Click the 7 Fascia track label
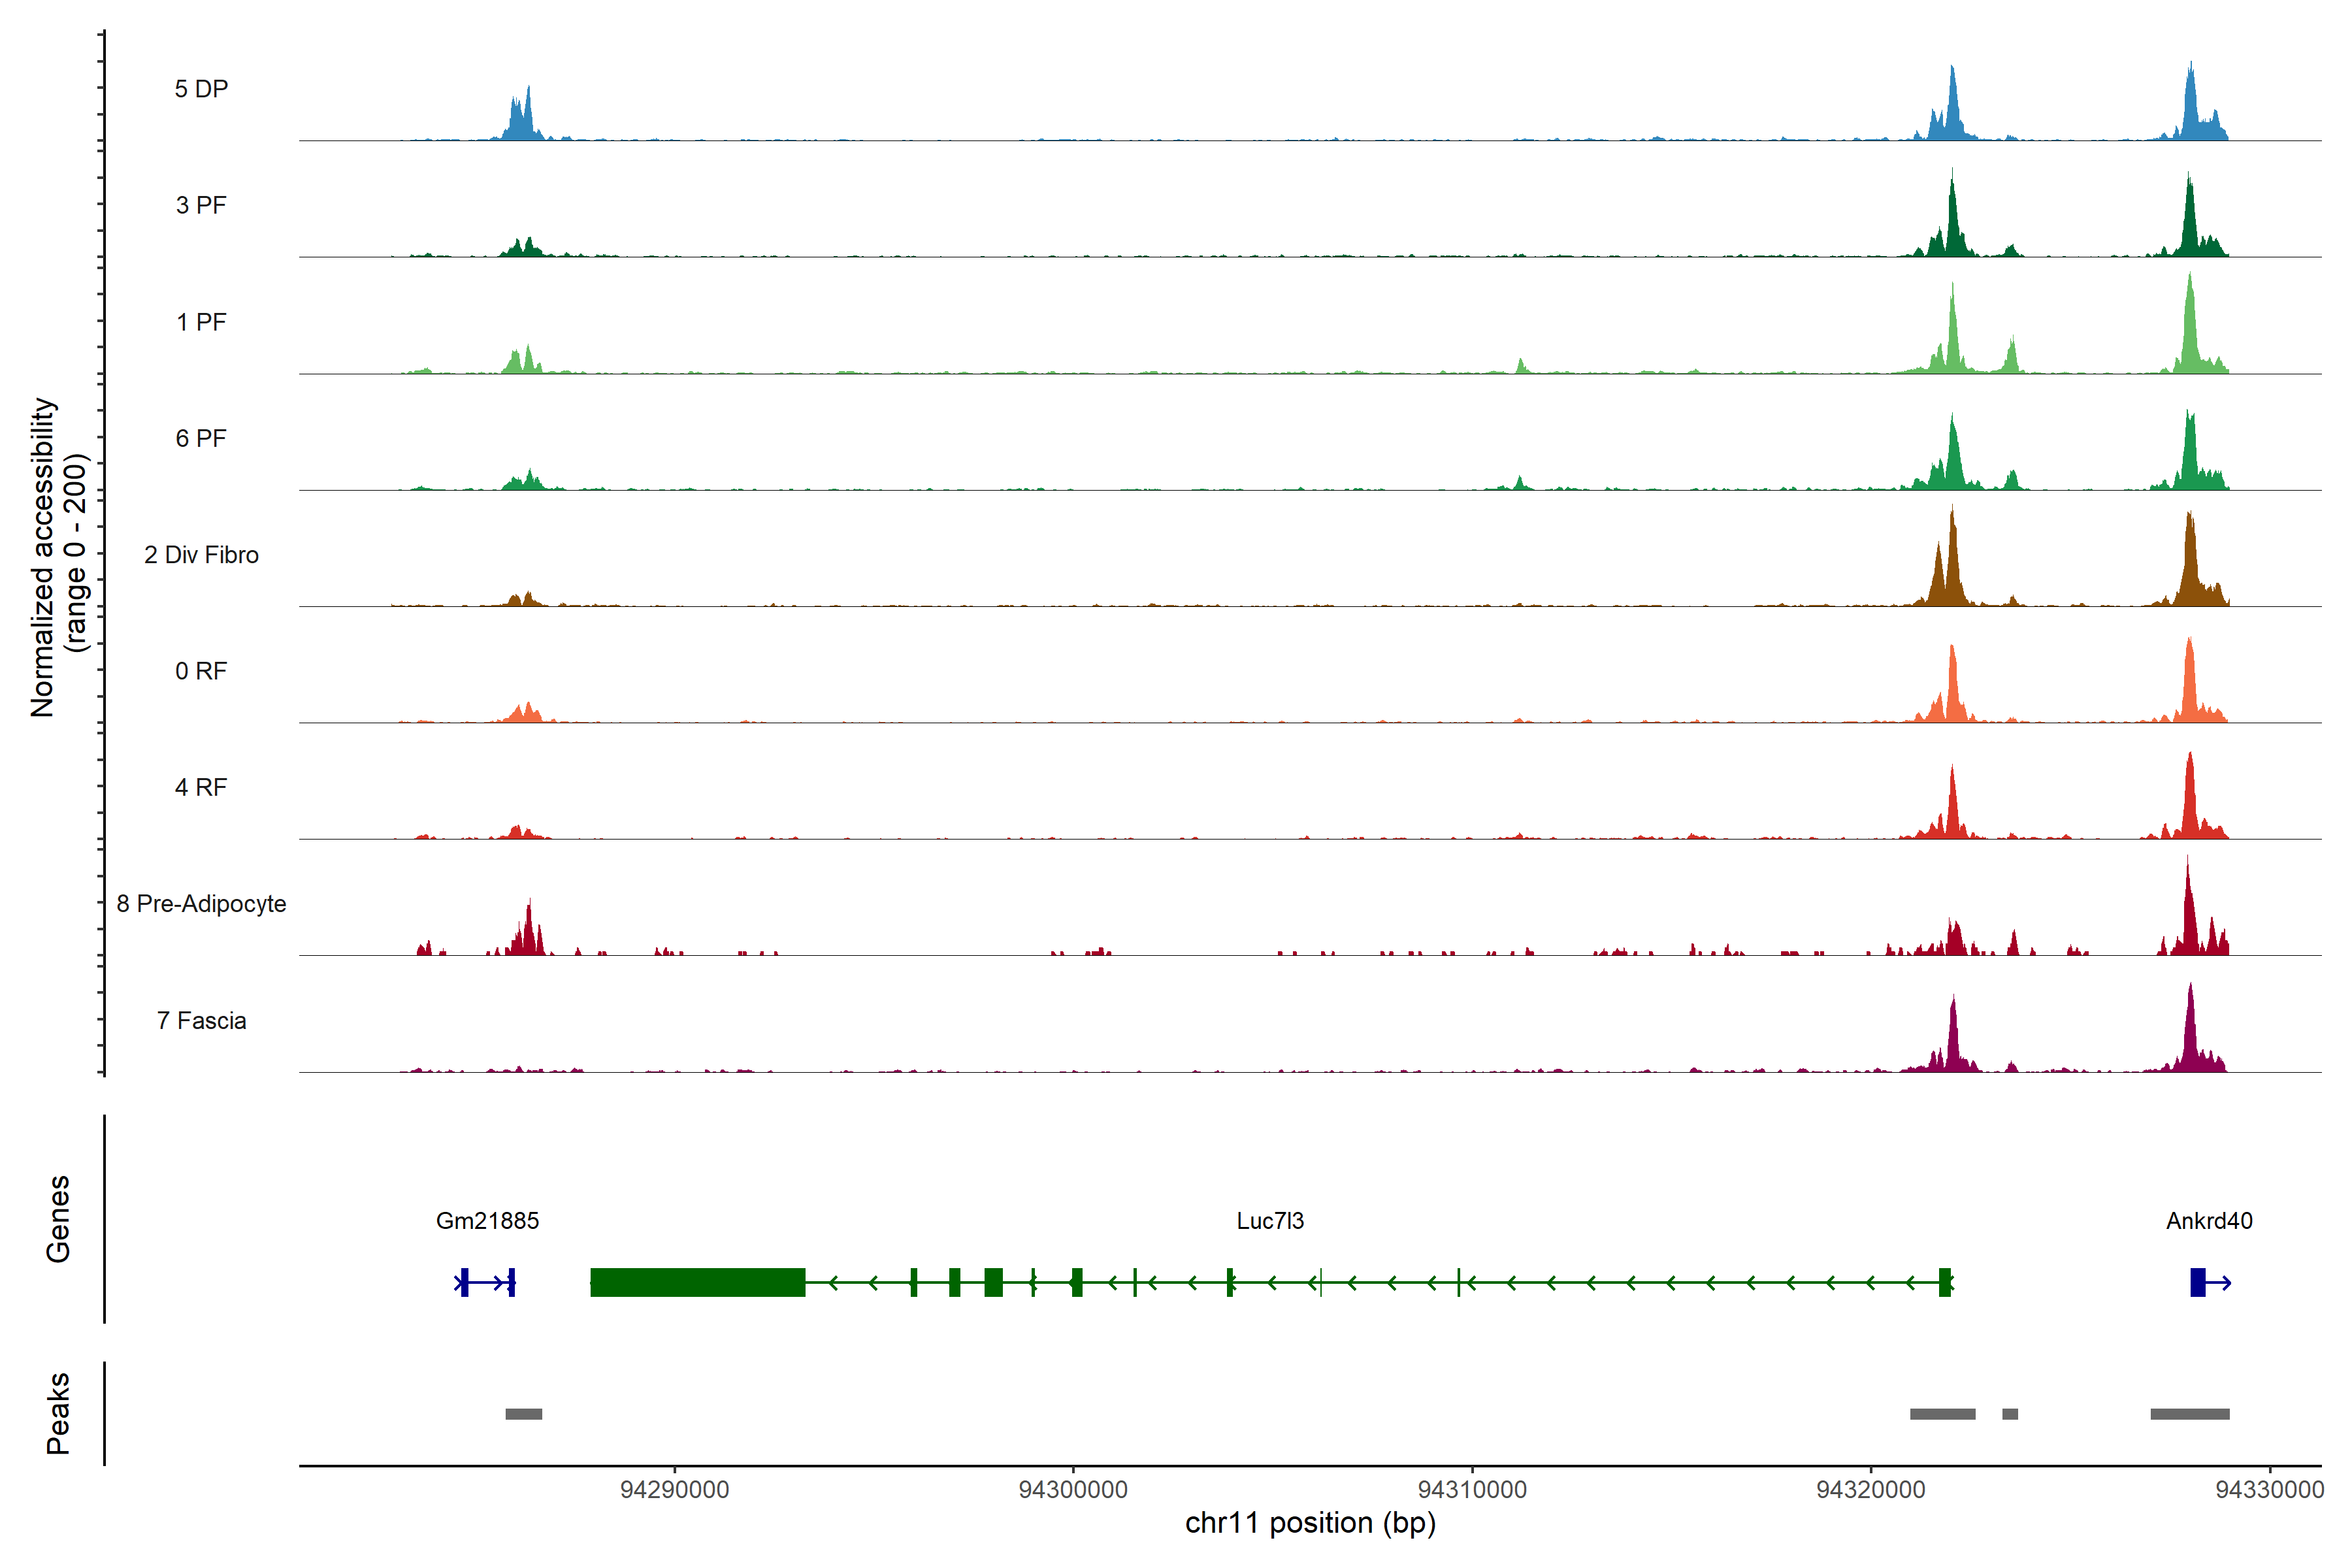 (201, 1020)
